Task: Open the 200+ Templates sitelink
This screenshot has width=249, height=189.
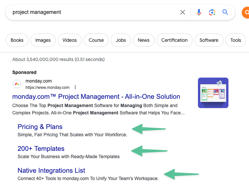Action: pos(41,149)
